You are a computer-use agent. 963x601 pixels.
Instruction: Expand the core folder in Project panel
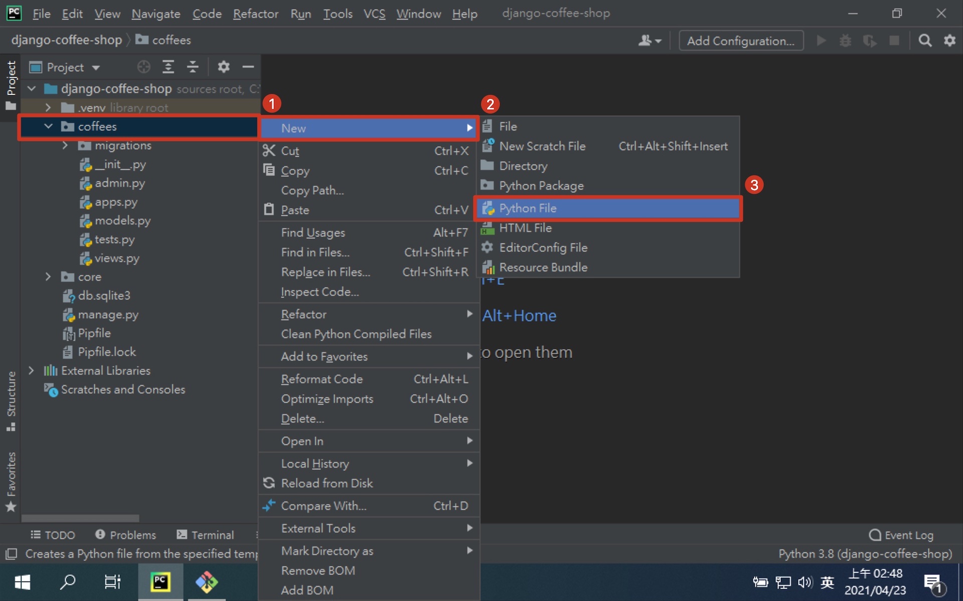coord(47,277)
